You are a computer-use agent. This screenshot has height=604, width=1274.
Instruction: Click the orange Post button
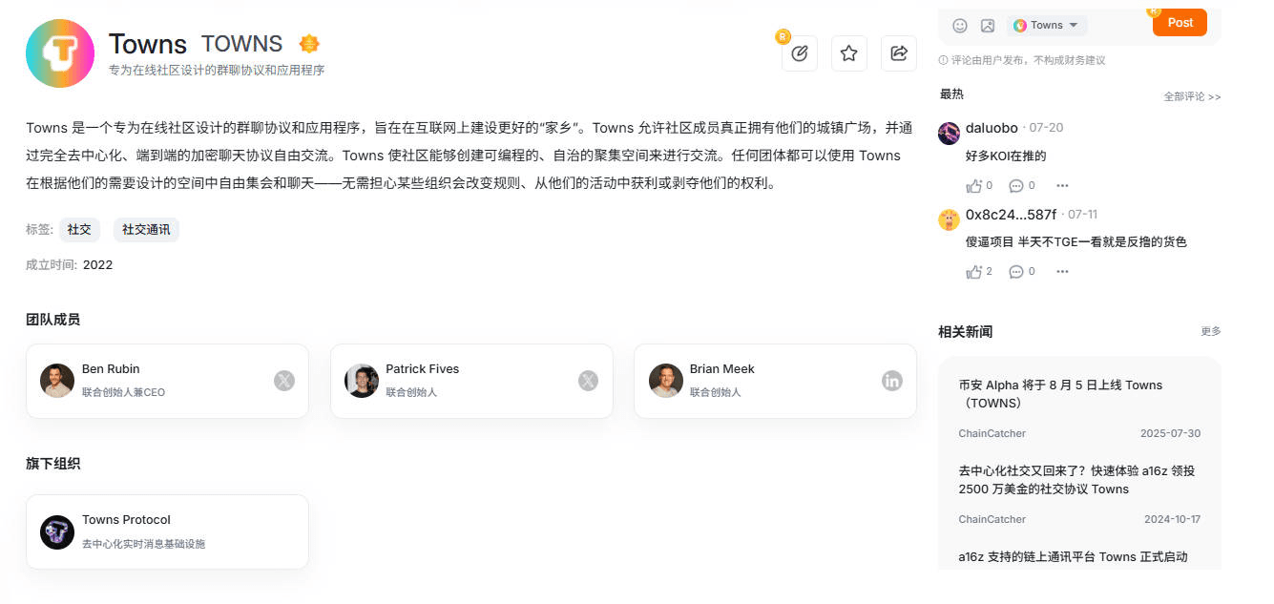click(x=1180, y=23)
